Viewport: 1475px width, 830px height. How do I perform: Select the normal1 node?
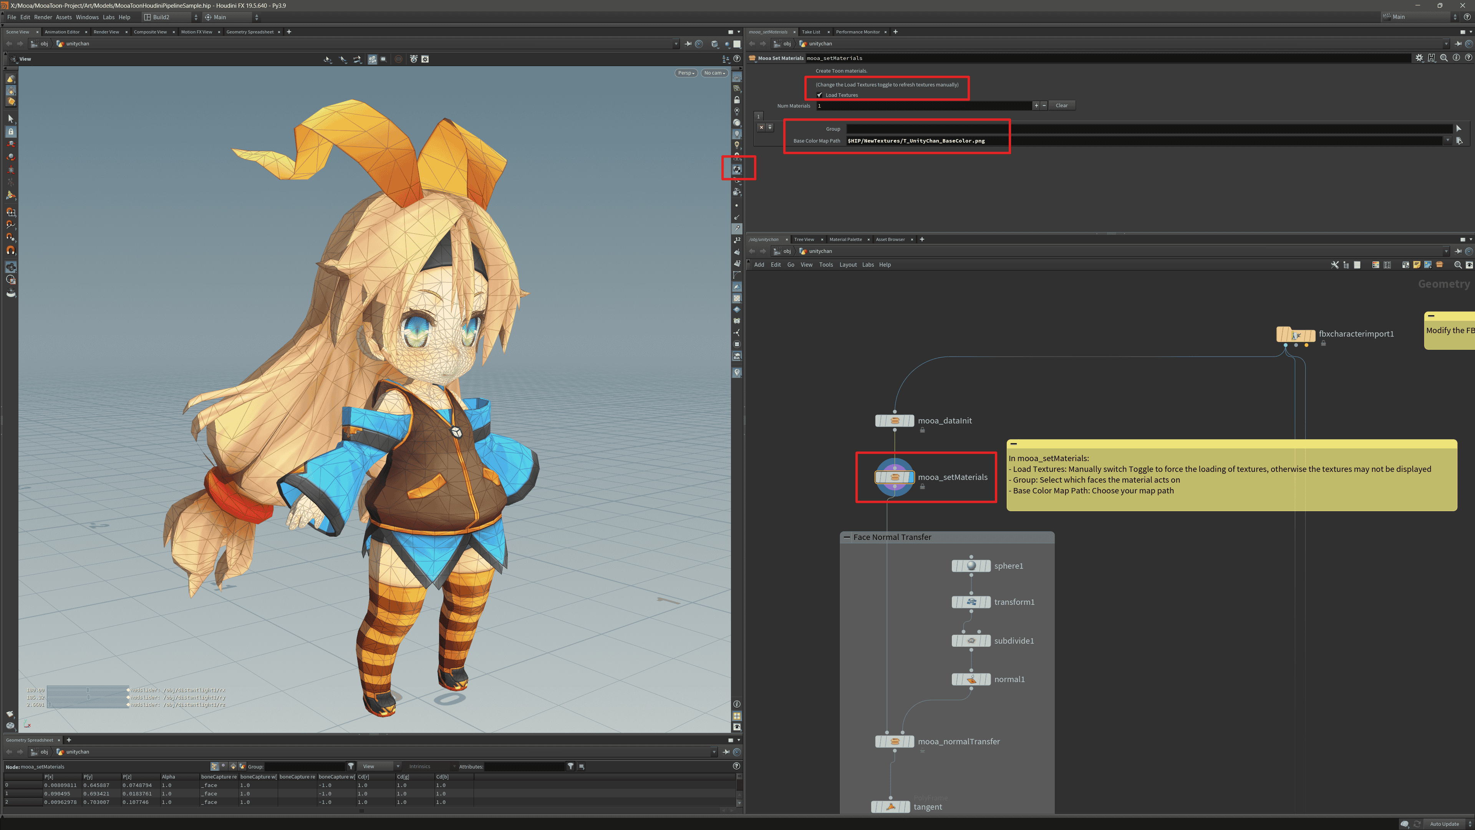click(x=971, y=679)
